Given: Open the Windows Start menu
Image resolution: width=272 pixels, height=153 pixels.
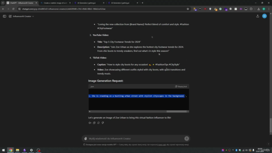Looking at the screenshot, I should 3,150.
